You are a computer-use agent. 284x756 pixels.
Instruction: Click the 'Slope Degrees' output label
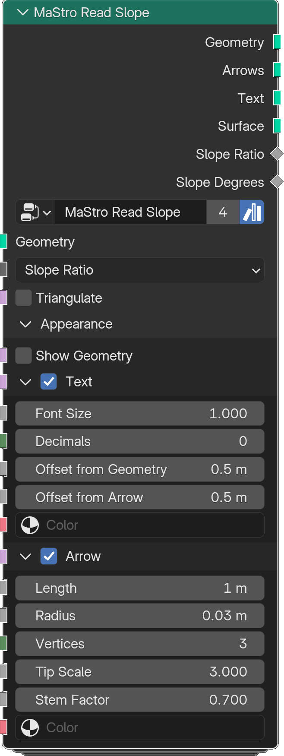220,182
